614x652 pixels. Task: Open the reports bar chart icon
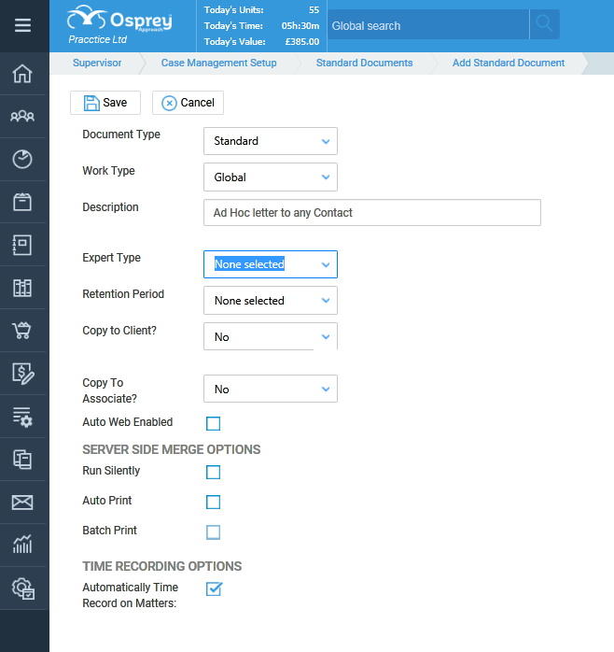(22, 545)
